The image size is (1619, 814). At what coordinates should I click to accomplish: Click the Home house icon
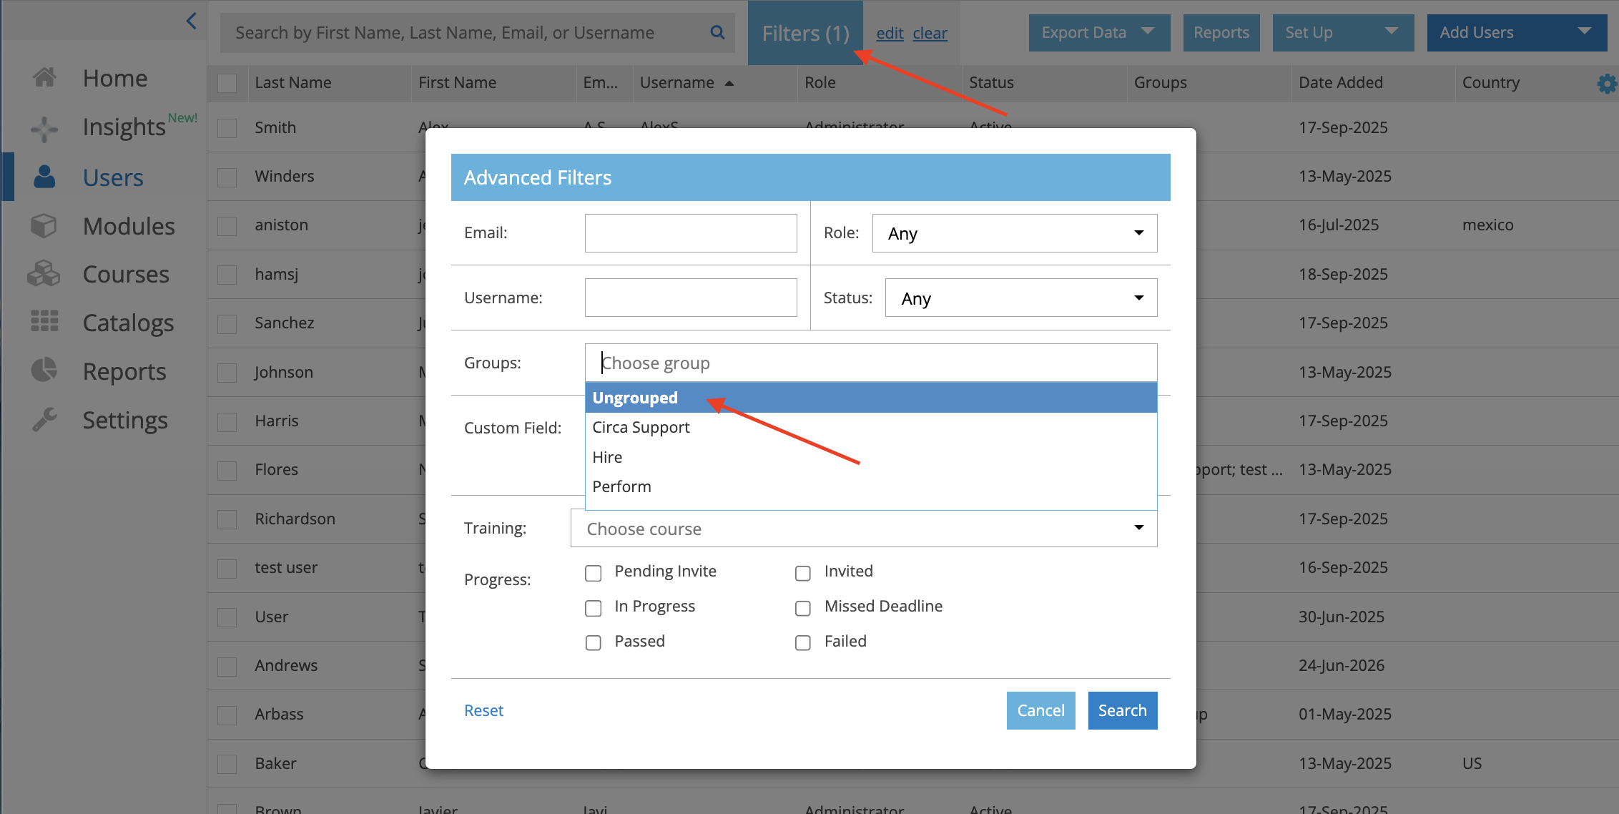point(44,77)
